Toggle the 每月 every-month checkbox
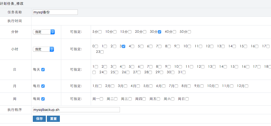The width and height of the screenshot is (271, 126). pyautogui.click(x=43, y=86)
